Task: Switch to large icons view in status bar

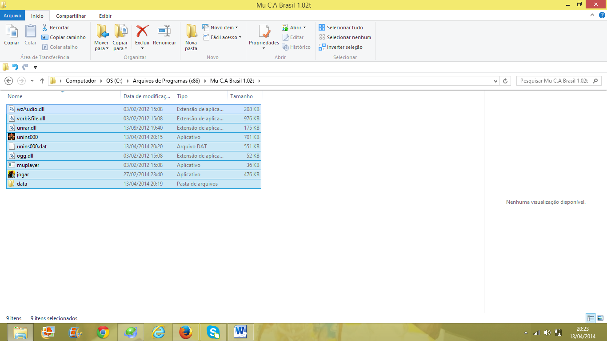Action: click(600, 318)
